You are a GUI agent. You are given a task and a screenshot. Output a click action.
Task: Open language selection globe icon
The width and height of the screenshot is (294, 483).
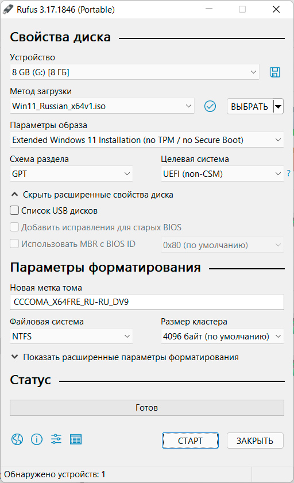coord(17,439)
